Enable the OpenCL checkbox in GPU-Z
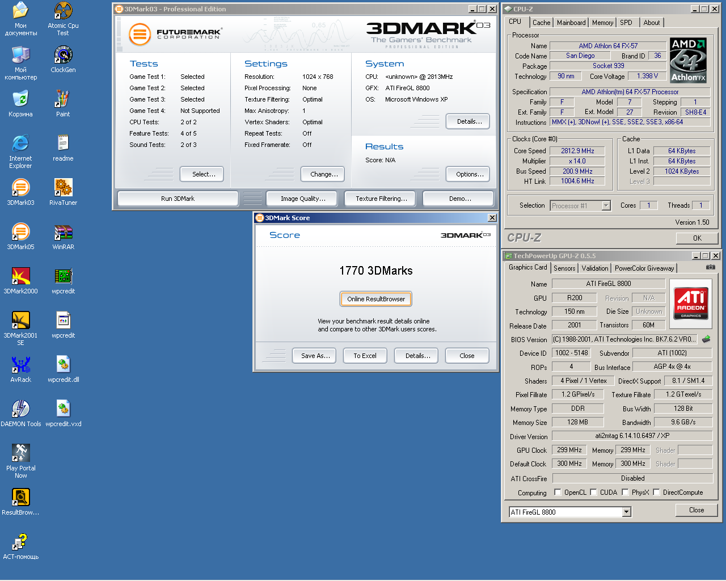726x581 pixels. [x=558, y=492]
